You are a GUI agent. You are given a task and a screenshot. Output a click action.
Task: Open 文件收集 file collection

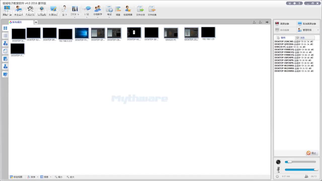(152, 11)
